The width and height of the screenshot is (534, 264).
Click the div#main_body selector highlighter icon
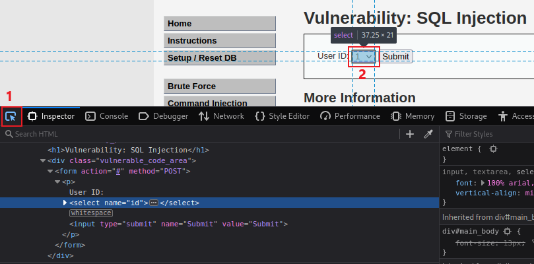click(508, 231)
